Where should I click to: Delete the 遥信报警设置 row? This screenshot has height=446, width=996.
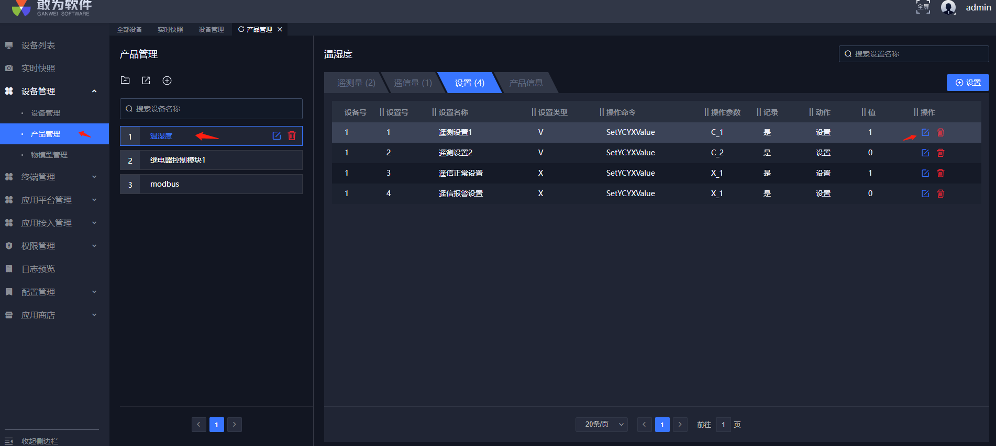coord(940,193)
